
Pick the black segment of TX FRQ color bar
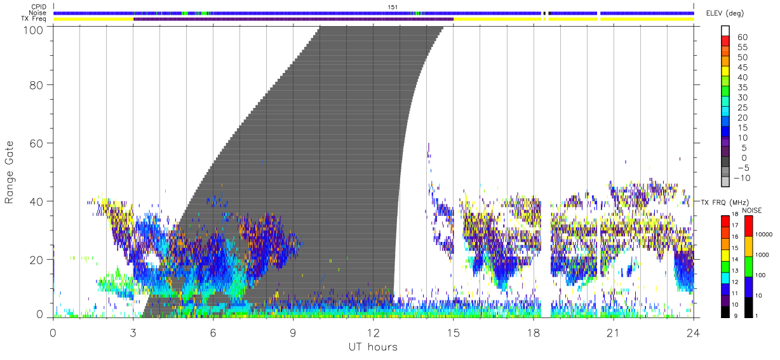tap(725, 311)
